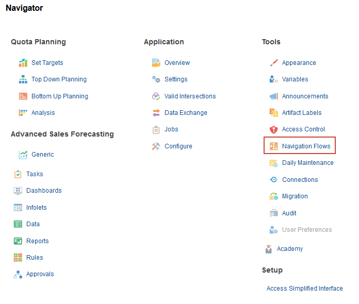Open the Generic sales forecasting link
This screenshot has height=304, width=359.
pyautogui.click(x=42, y=155)
